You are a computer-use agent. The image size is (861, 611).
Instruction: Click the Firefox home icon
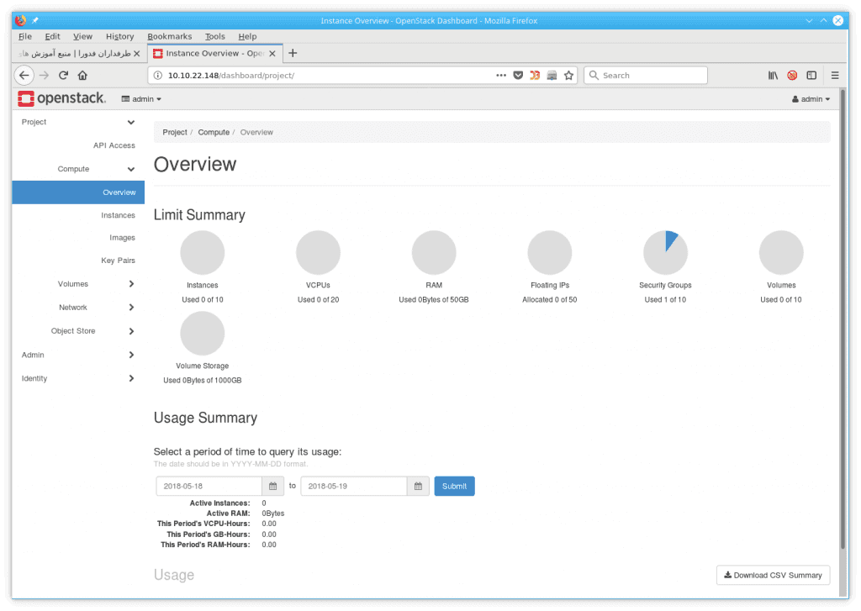(83, 75)
